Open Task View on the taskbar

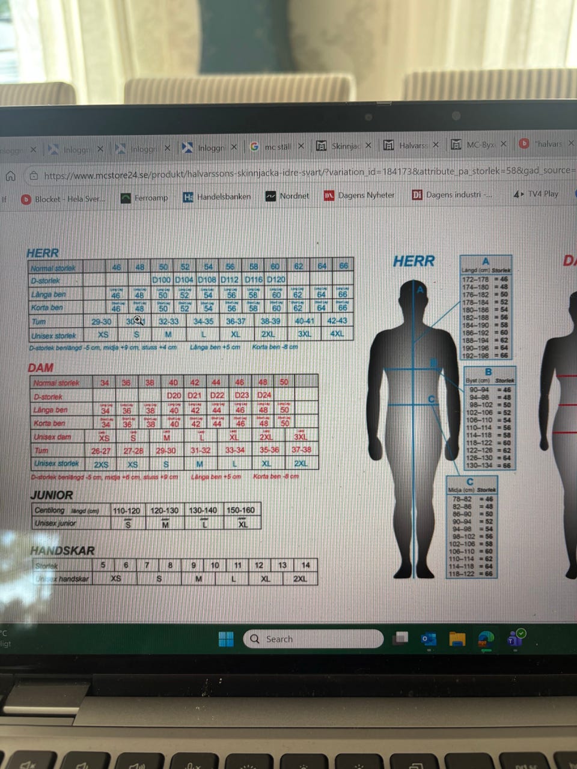pos(400,639)
